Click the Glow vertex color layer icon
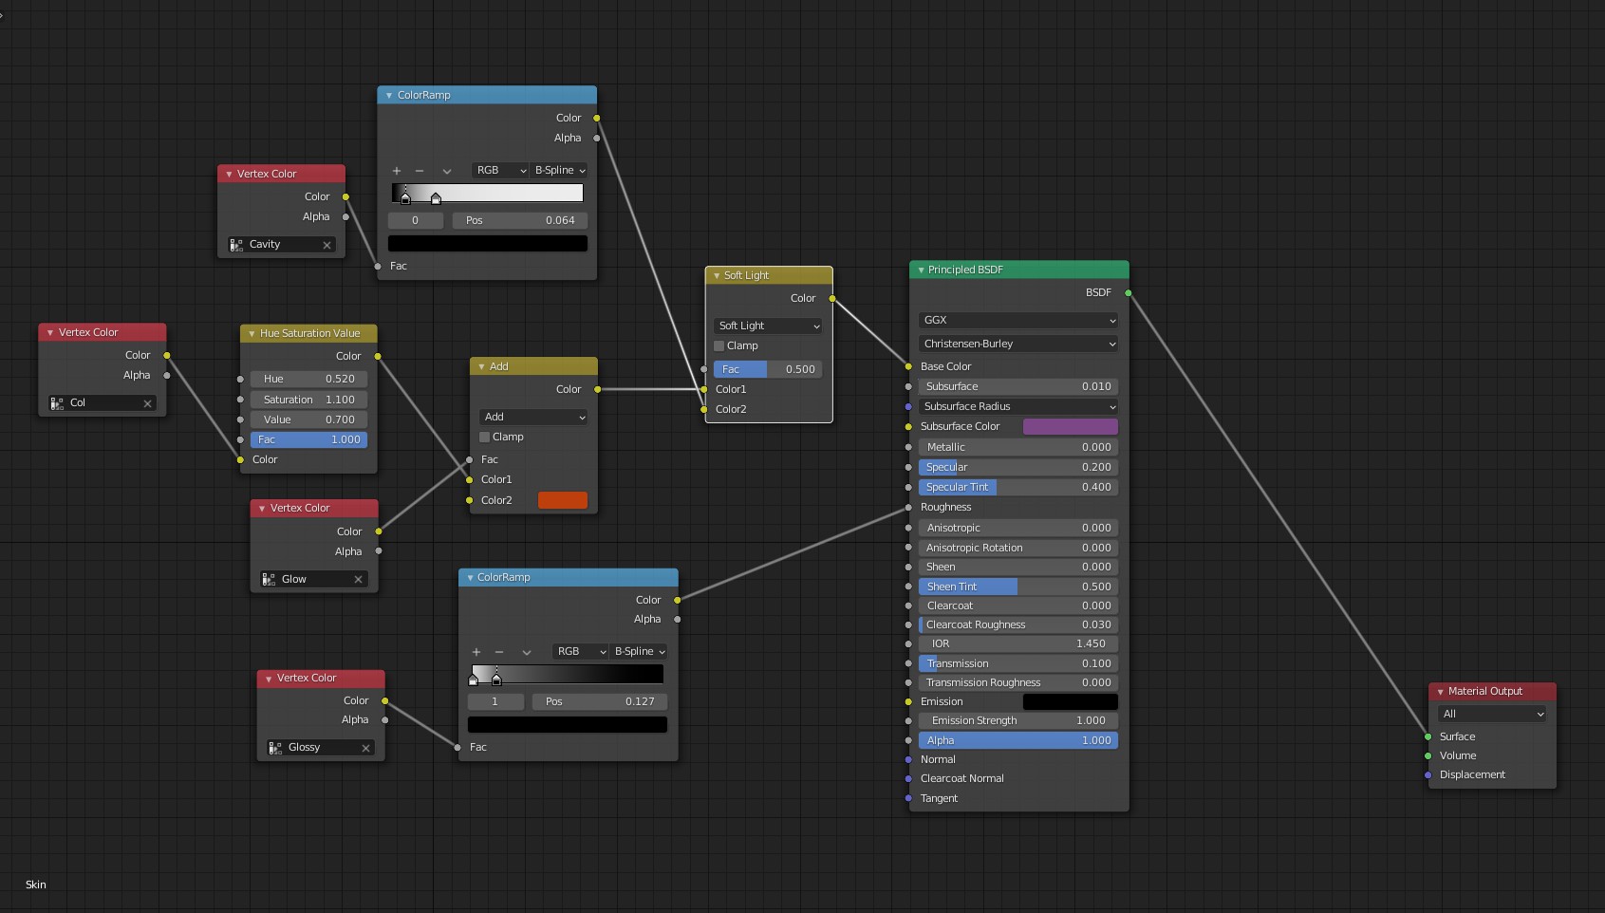 click(x=269, y=580)
